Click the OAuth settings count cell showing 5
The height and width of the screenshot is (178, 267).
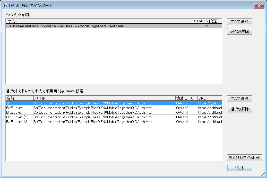(208, 26)
